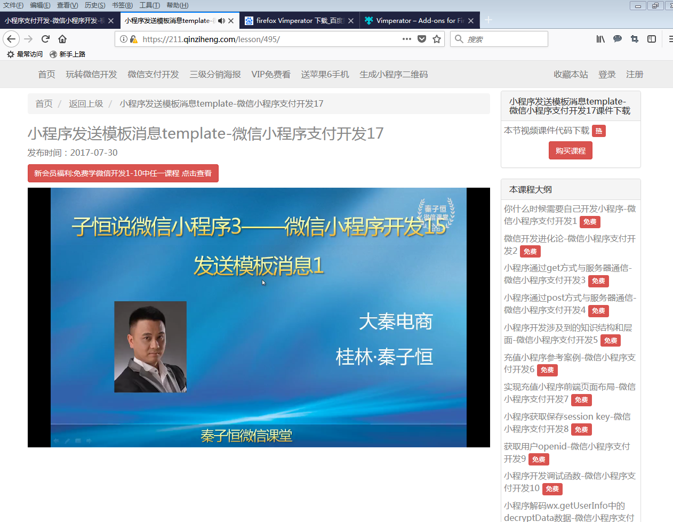Open lesson 小程序通过post方式与服务器通信
This screenshot has height=522, width=673.
coord(570,304)
